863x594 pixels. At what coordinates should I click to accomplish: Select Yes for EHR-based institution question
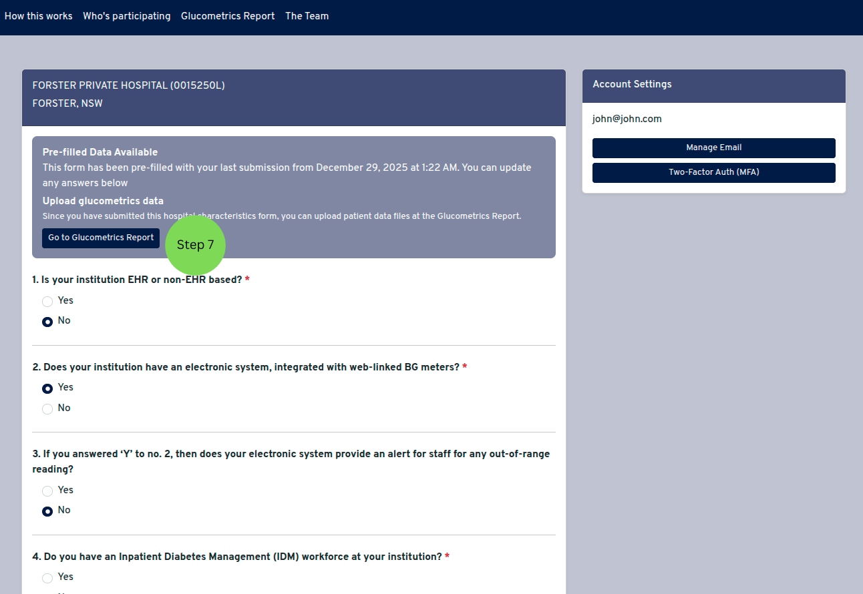[x=47, y=301]
